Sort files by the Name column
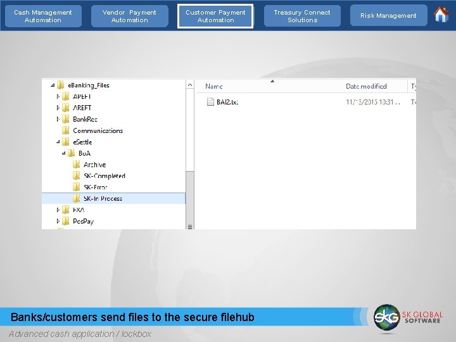Image resolution: width=456 pixels, height=342 pixels. [x=214, y=86]
